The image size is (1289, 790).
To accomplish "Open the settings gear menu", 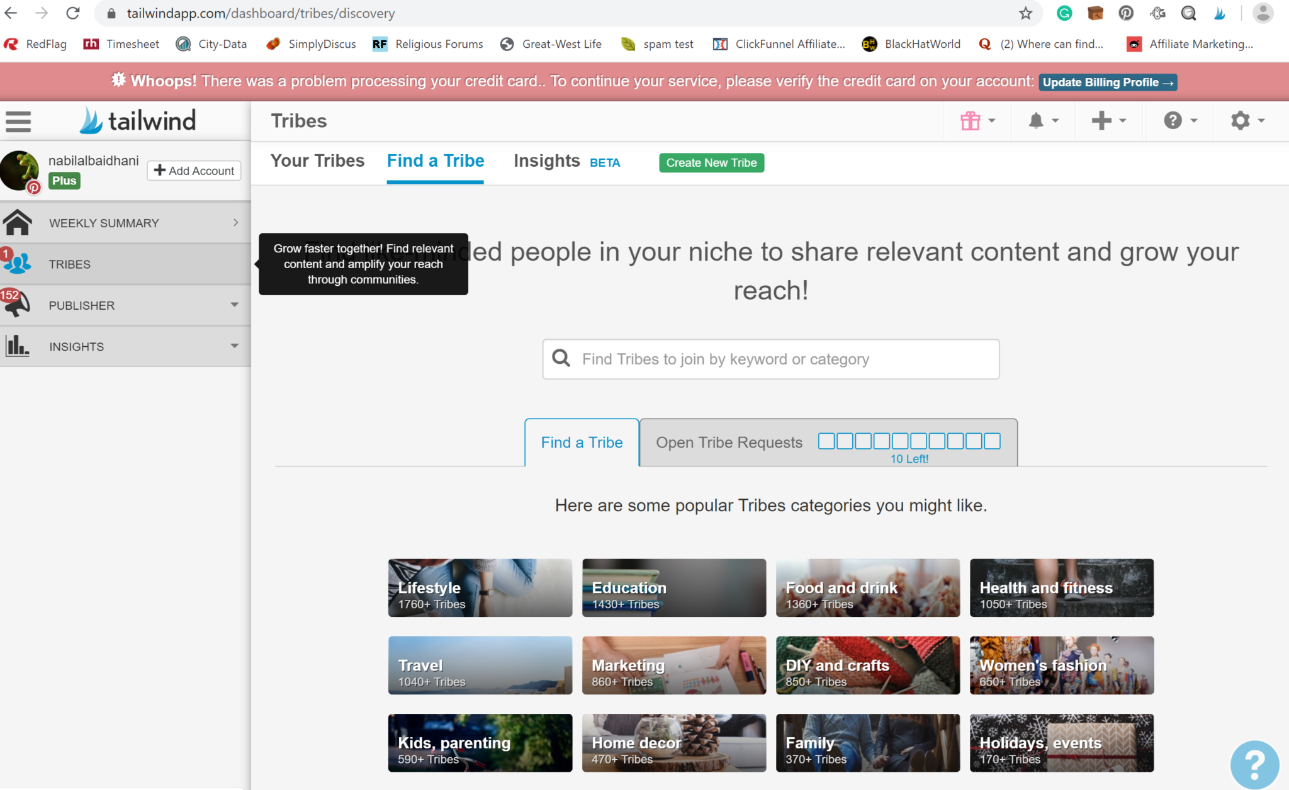I will [x=1247, y=120].
